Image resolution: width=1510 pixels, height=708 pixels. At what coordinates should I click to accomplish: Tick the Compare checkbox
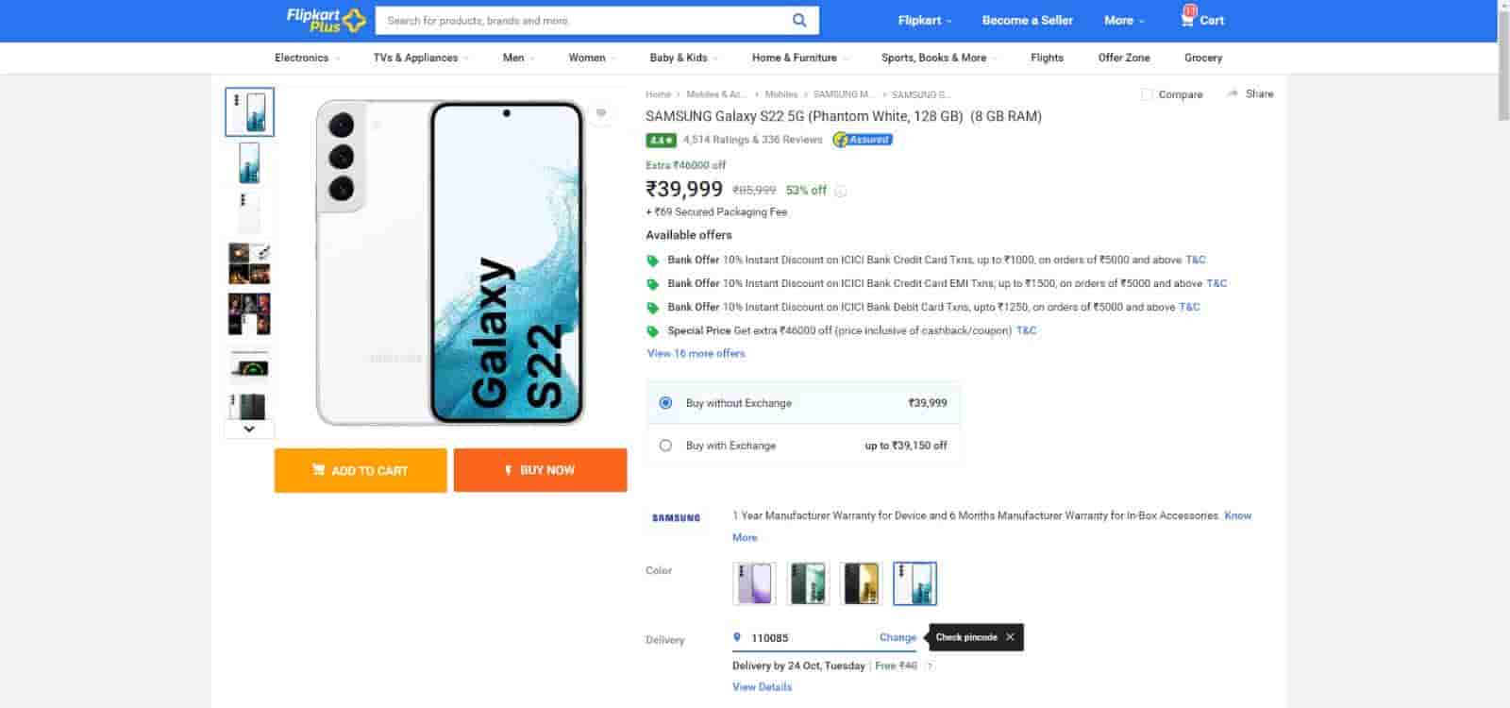click(1147, 94)
